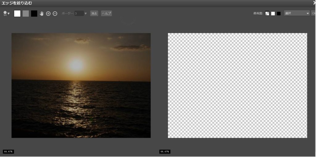This screenshot has width=316, height=157.
Task: Set preview background to white
Action: (273, 14)
